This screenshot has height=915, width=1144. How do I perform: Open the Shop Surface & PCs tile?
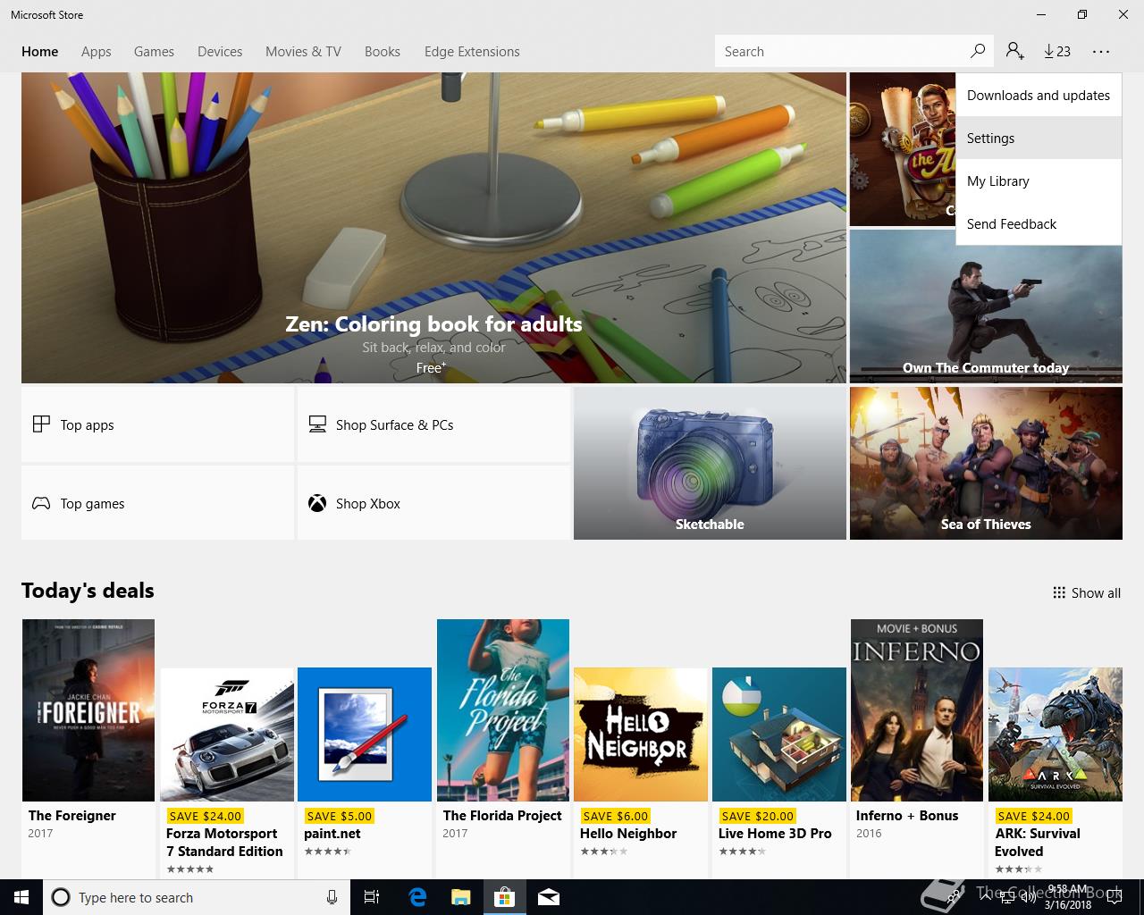433,424
